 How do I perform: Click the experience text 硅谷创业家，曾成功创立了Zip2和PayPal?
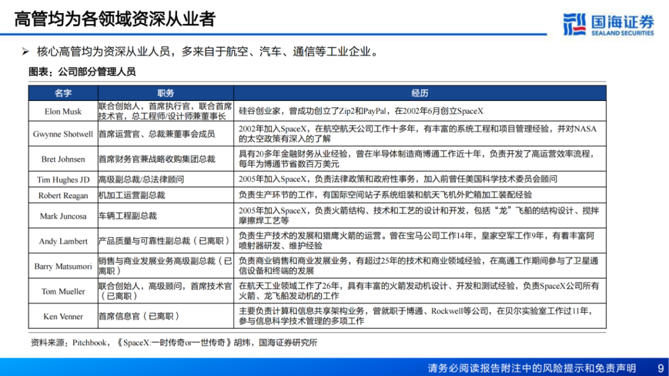click(312, 111)
